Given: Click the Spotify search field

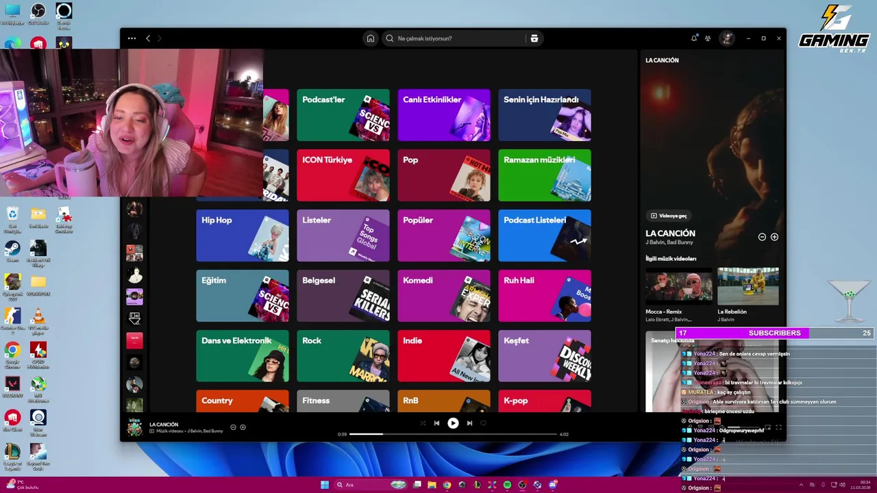Looking at the screenshot, I should click(x=455, y=38).
